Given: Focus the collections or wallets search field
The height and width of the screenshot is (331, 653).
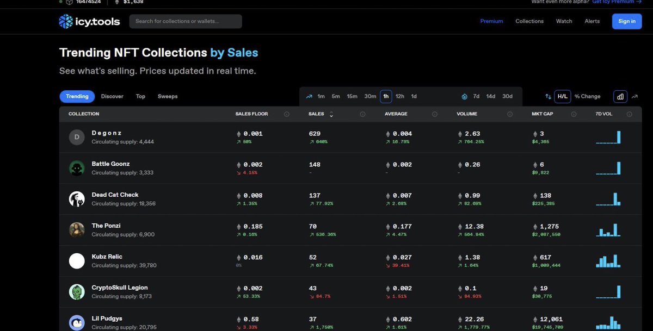Looking at the screenshot, I should [186, 21].
